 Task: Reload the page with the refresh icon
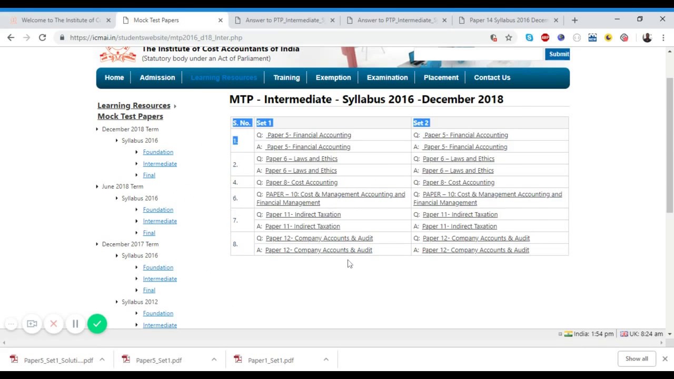pyautogui.click(x=42, y=37)
